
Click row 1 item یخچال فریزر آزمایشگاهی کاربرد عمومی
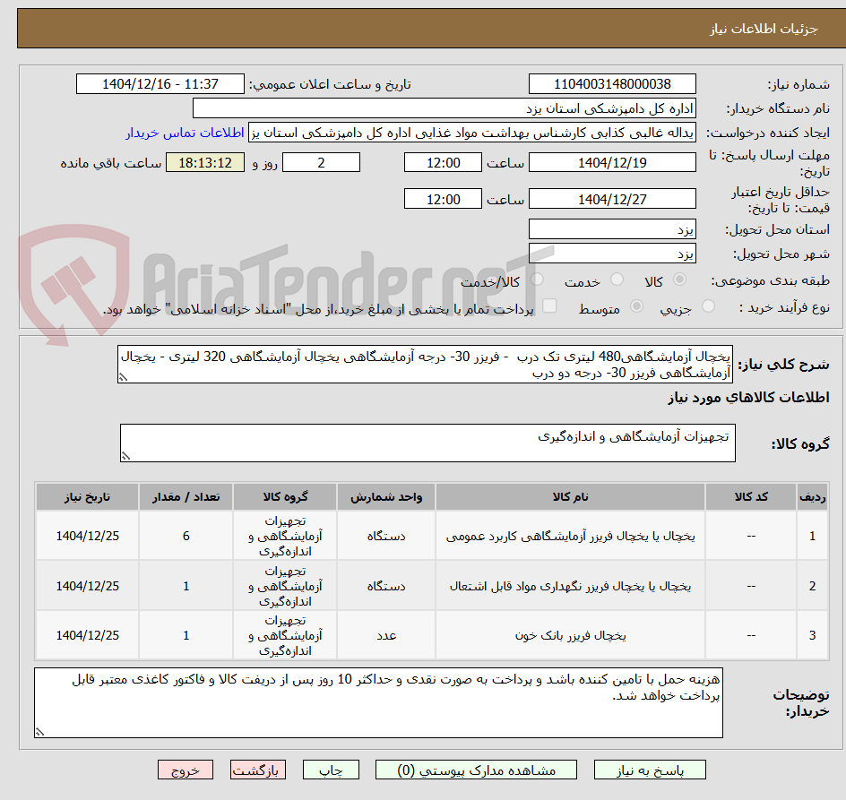click(570, 537)
